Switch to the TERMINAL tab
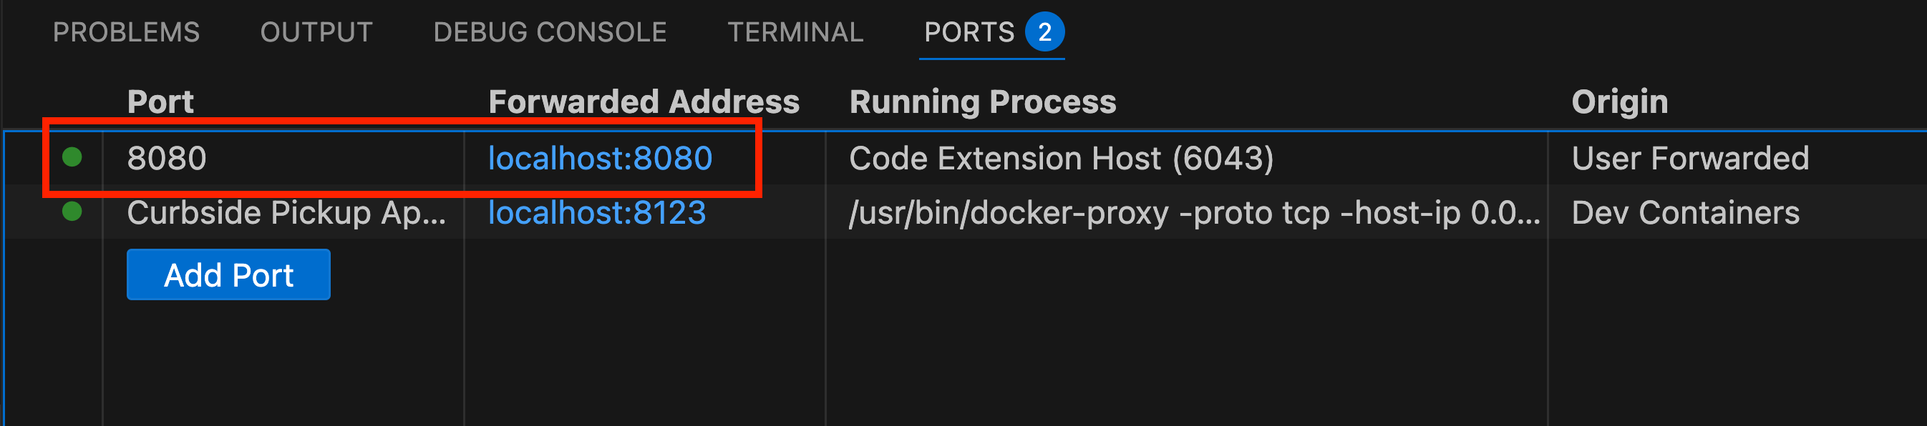Image resolution: width=1927 pixels, height=426 pixels. pos(795,32)
